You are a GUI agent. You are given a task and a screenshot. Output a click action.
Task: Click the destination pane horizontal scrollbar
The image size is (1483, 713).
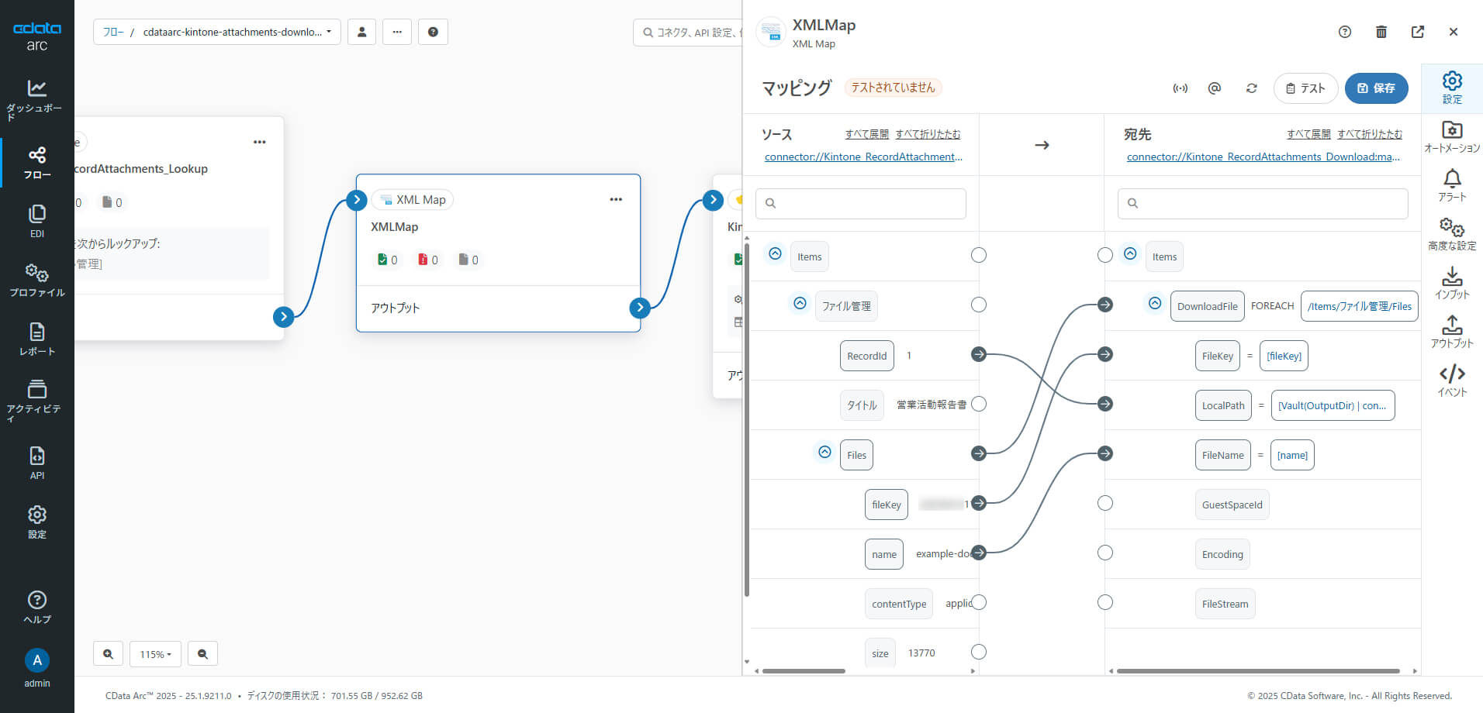1258,671
